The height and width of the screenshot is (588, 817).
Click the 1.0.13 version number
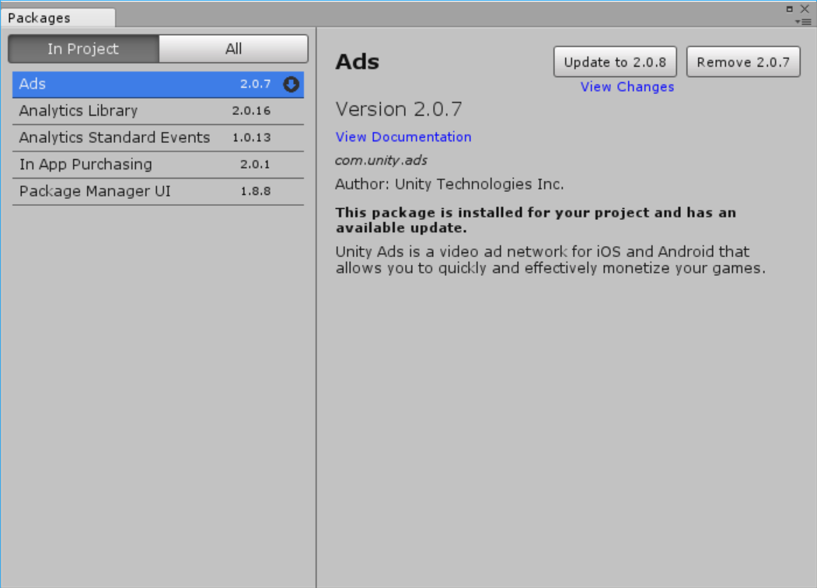click(251, 137)
